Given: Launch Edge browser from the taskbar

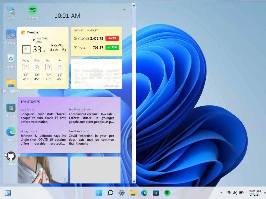Looking at the screenshot, I should tap(144, 193).
